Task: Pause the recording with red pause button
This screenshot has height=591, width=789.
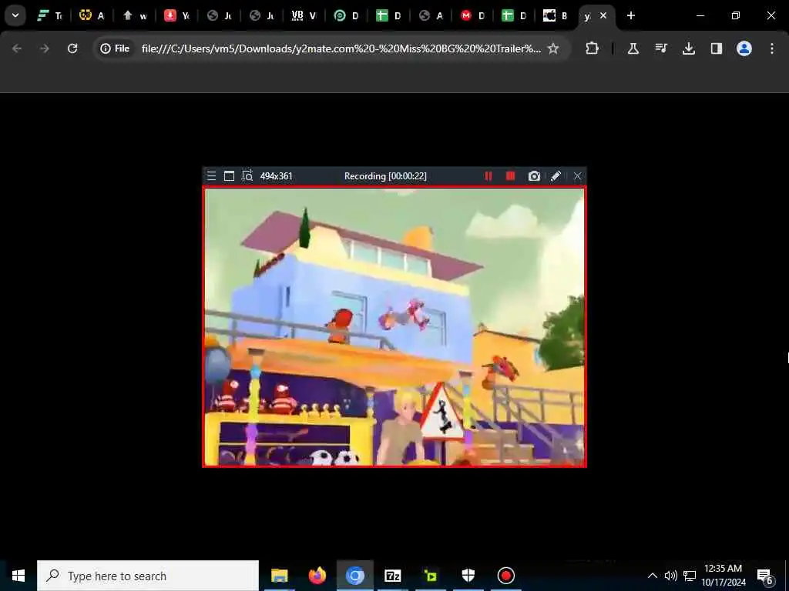Action: coord(488,176)
